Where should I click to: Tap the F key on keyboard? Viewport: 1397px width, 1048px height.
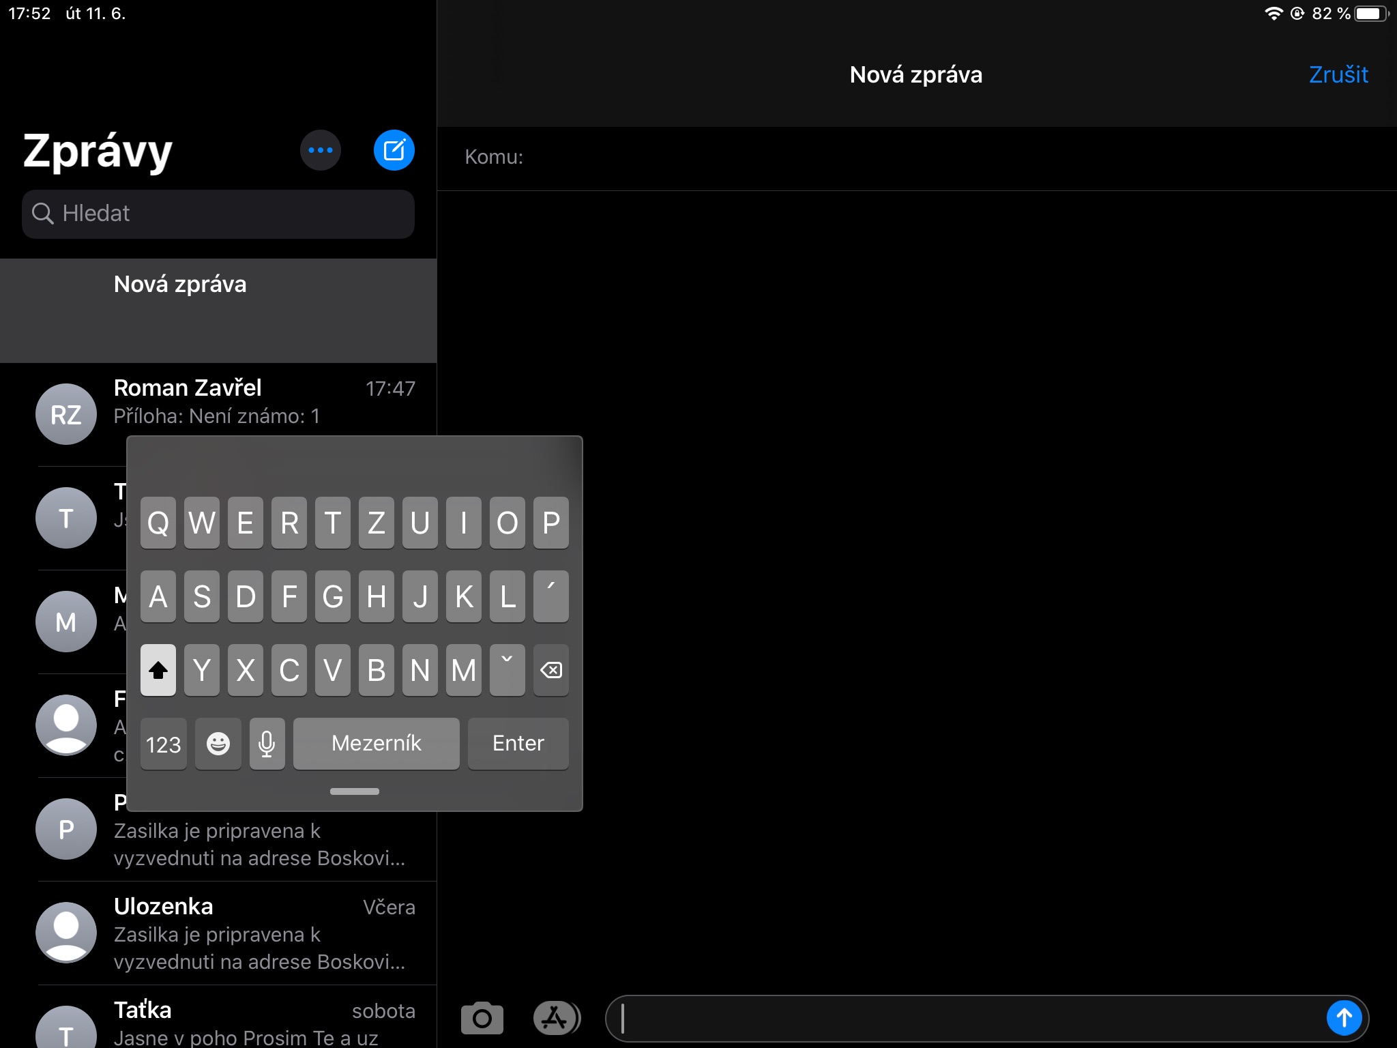289,596
